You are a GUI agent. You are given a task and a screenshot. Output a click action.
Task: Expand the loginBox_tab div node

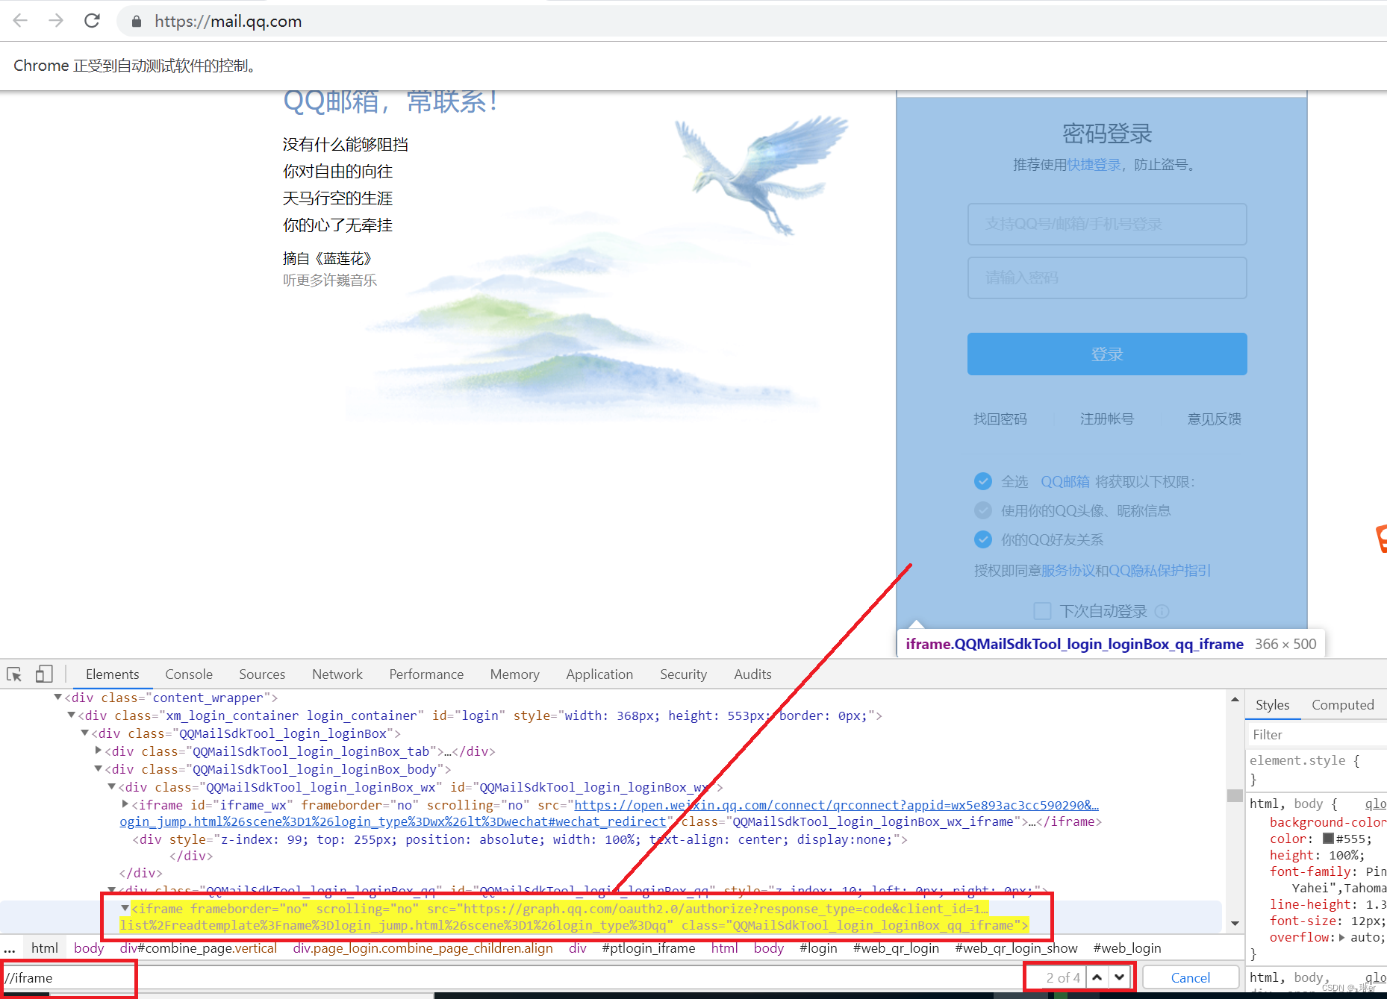click(x=98, y=751)
